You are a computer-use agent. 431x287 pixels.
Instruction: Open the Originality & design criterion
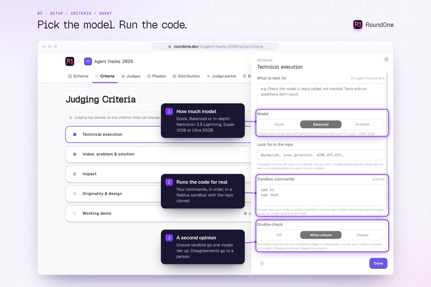tap(158, 193)
